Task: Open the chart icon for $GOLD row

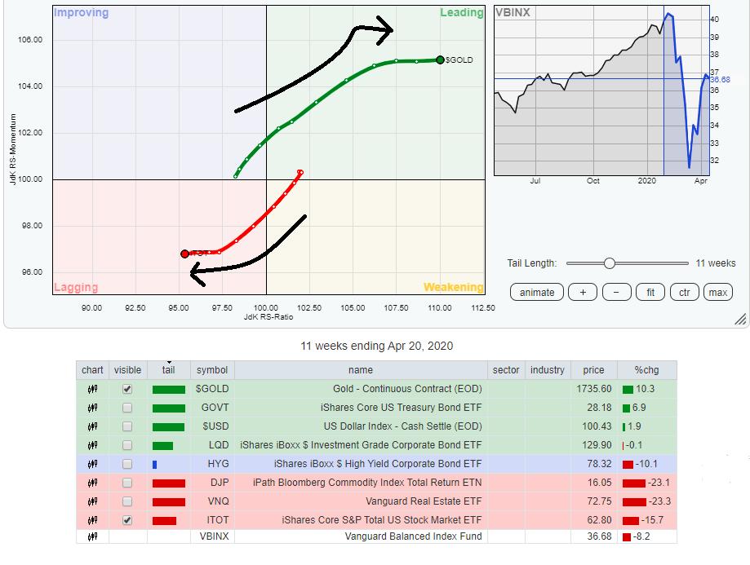Action: pyautogui.click(x=92, y=390)
